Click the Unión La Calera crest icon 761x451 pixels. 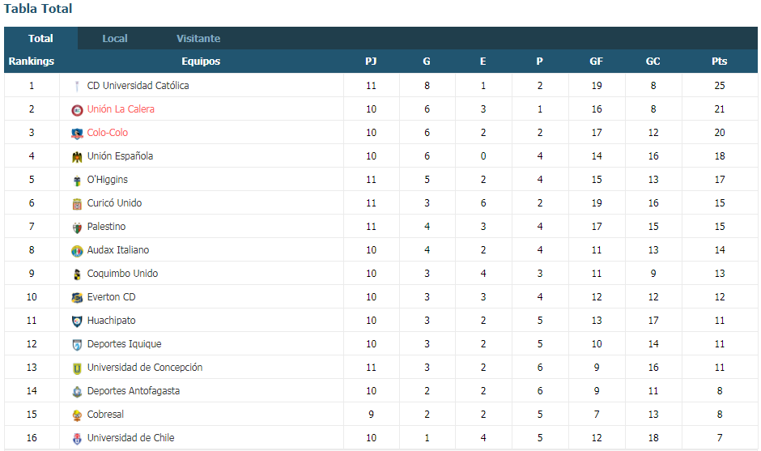(x=77, y=109)
